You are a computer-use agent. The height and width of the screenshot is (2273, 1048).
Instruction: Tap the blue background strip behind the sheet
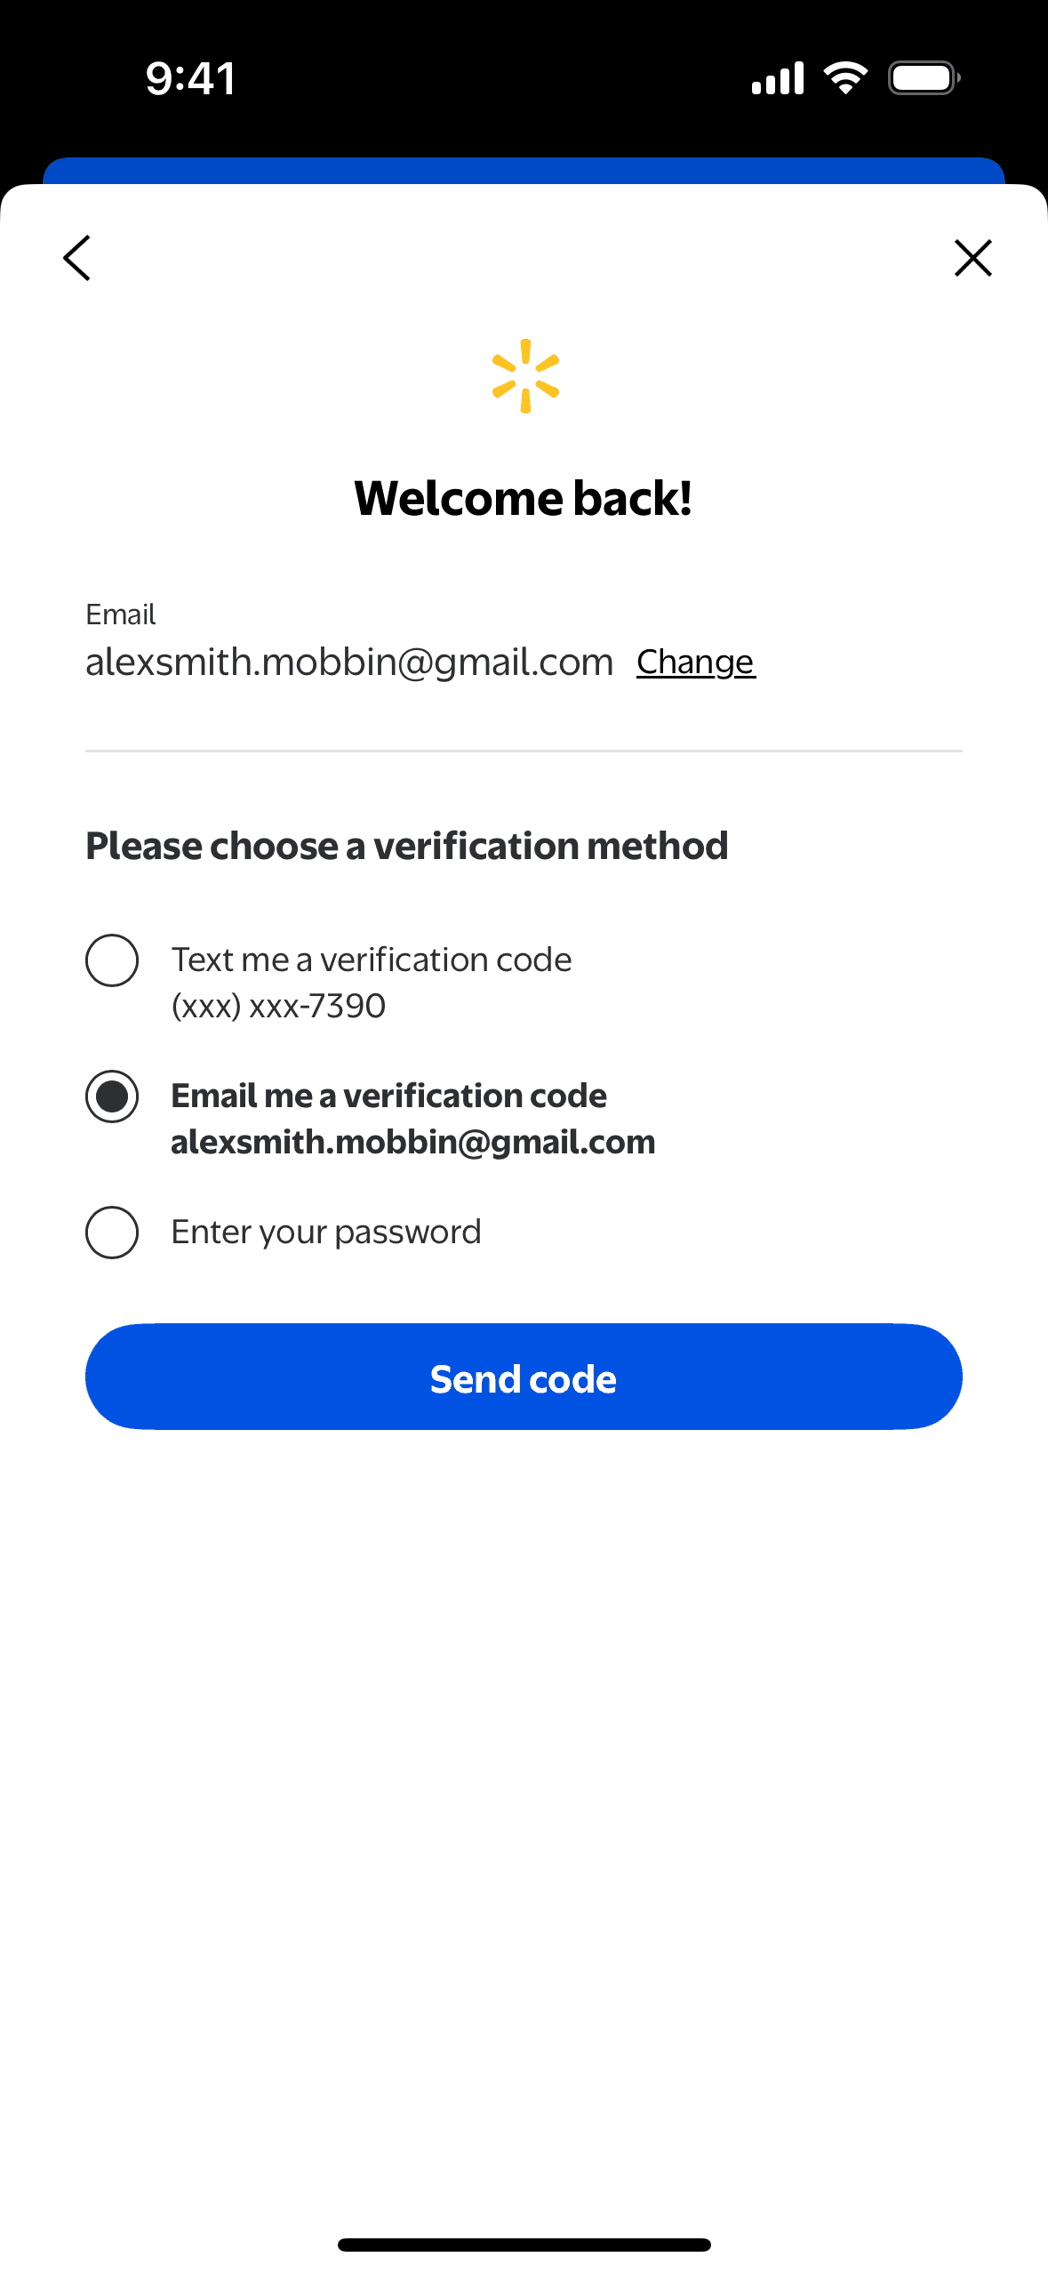(x=524, y=170)
